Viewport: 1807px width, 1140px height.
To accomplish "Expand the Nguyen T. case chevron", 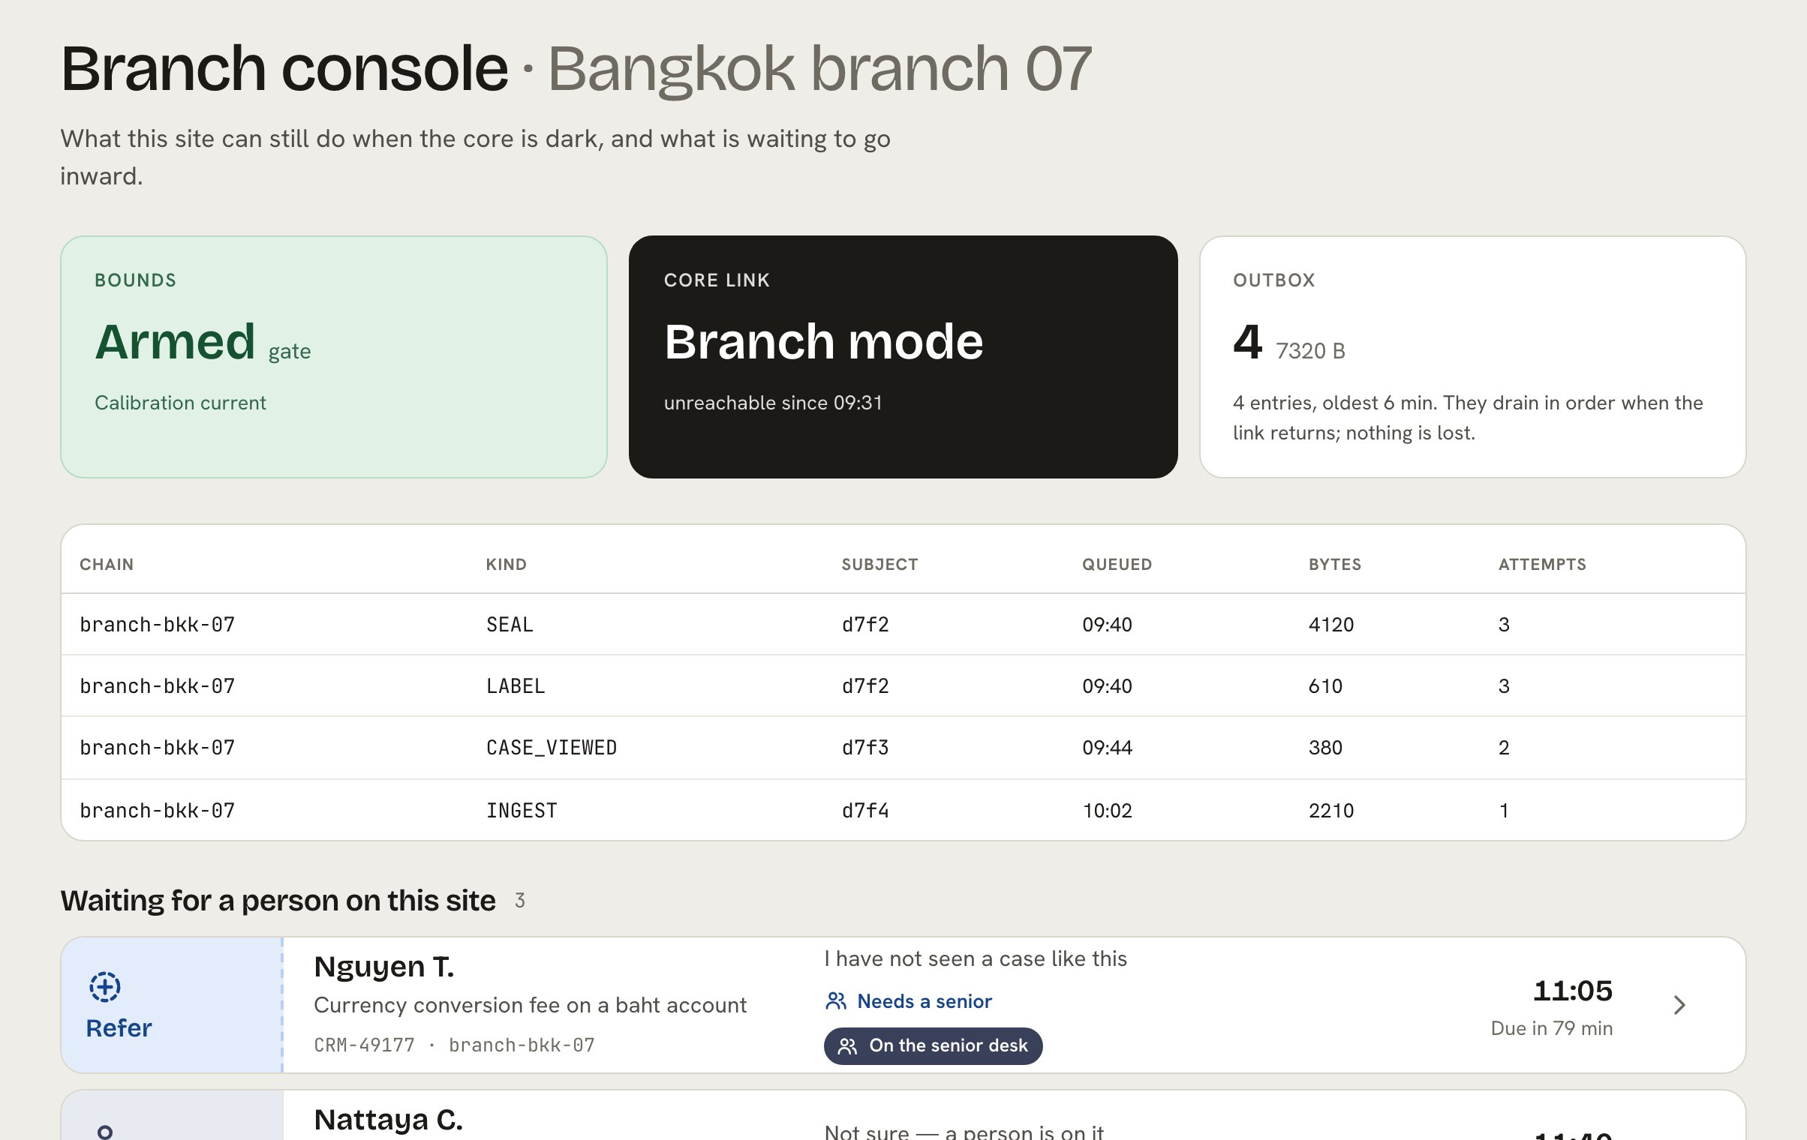I will tap(1679, 1005).
